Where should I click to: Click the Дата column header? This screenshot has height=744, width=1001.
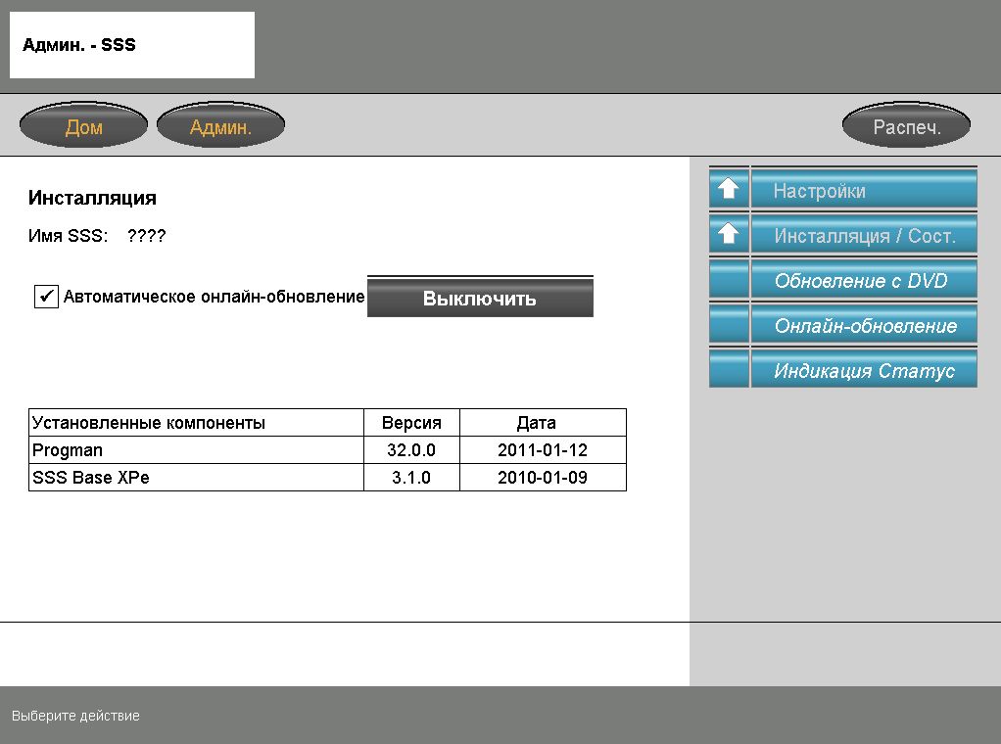pos(543,422)
